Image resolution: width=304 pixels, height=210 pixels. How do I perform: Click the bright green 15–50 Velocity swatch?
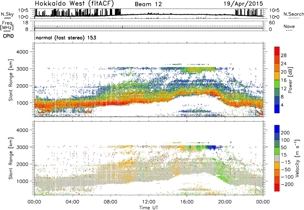pyautogui.click(x=277, y=151)
